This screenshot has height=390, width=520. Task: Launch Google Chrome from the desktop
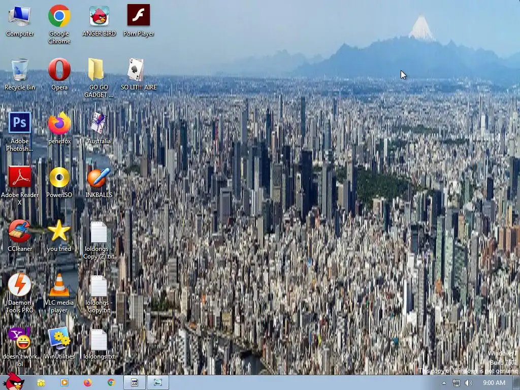(59, 24)
